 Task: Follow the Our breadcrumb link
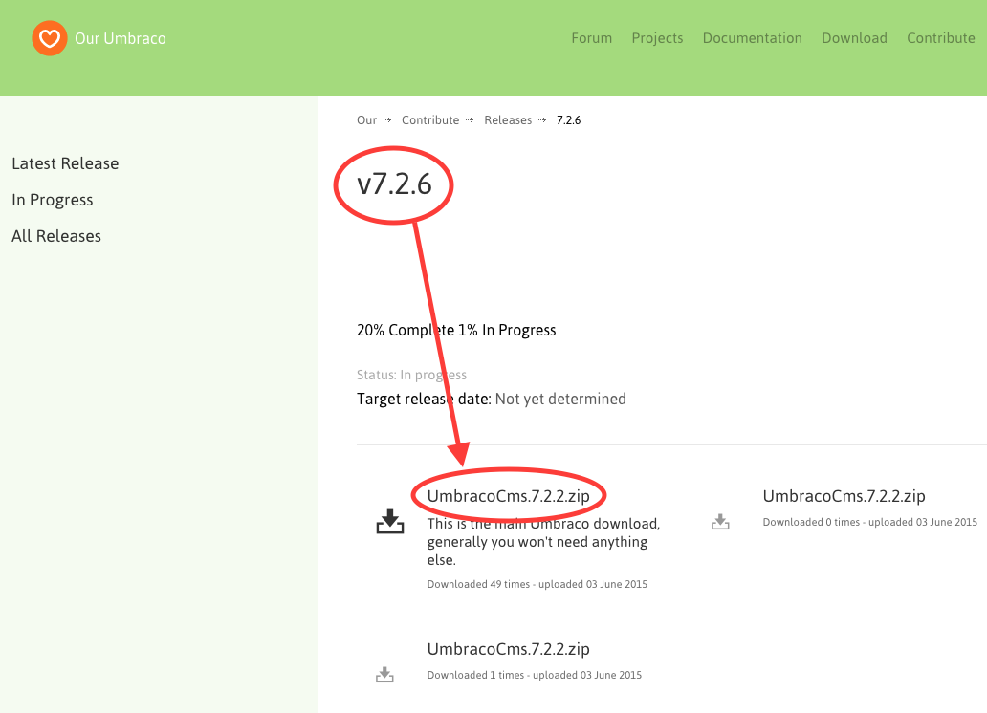coord(367,120)
